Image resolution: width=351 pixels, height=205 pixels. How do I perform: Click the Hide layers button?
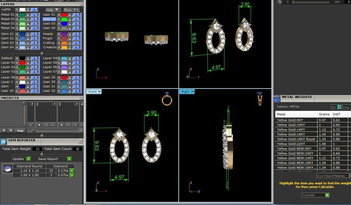[x=53, y=10]
